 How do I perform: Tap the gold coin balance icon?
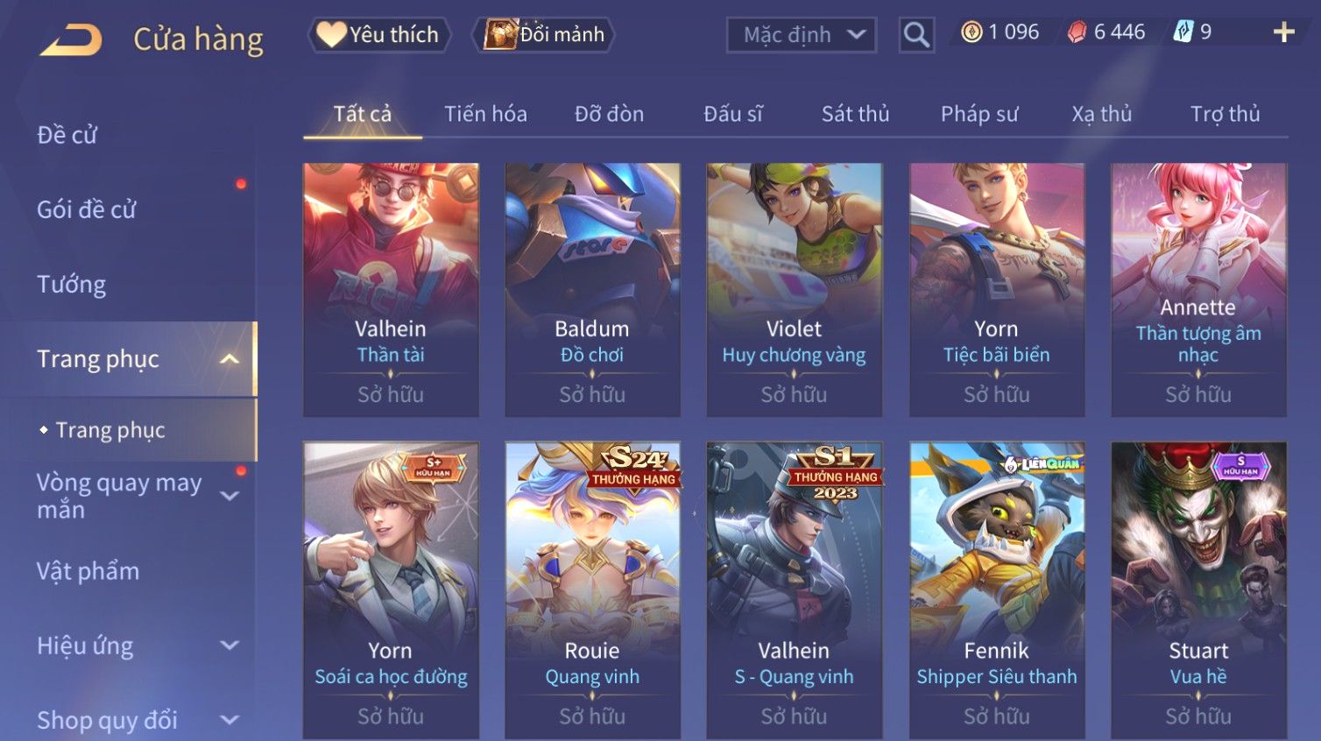(971, 32)
